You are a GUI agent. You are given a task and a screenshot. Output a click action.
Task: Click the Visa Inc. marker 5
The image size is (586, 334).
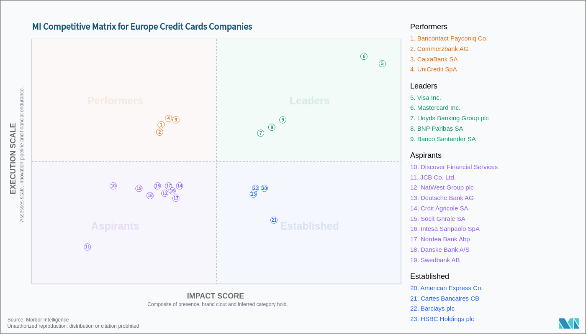point(382,63)
